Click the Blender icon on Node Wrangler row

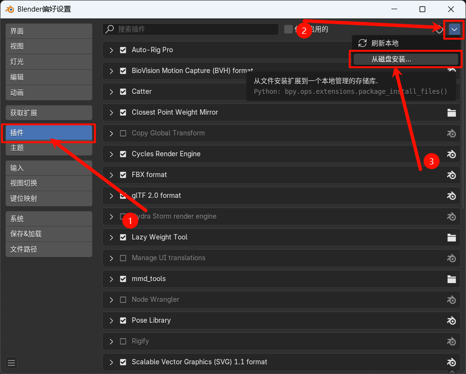pos(451,299)
